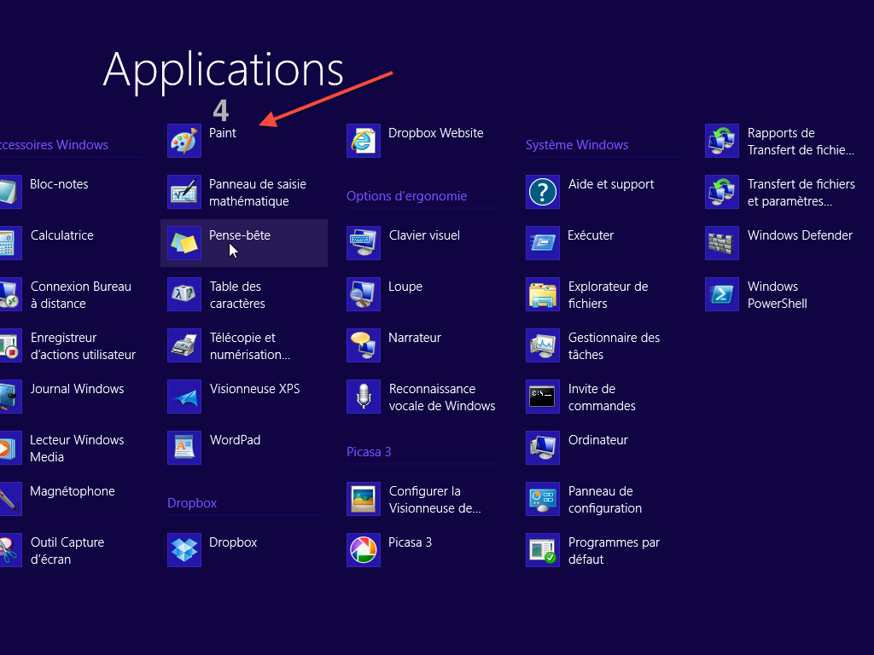Open Invite de commandes icon
The image size is (874, 655).
pos(543,397)
